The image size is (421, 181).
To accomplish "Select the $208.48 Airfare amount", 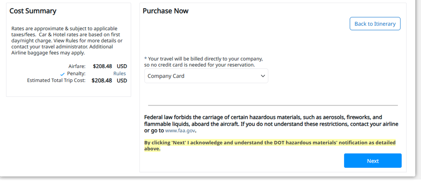I will click(102, 66).
